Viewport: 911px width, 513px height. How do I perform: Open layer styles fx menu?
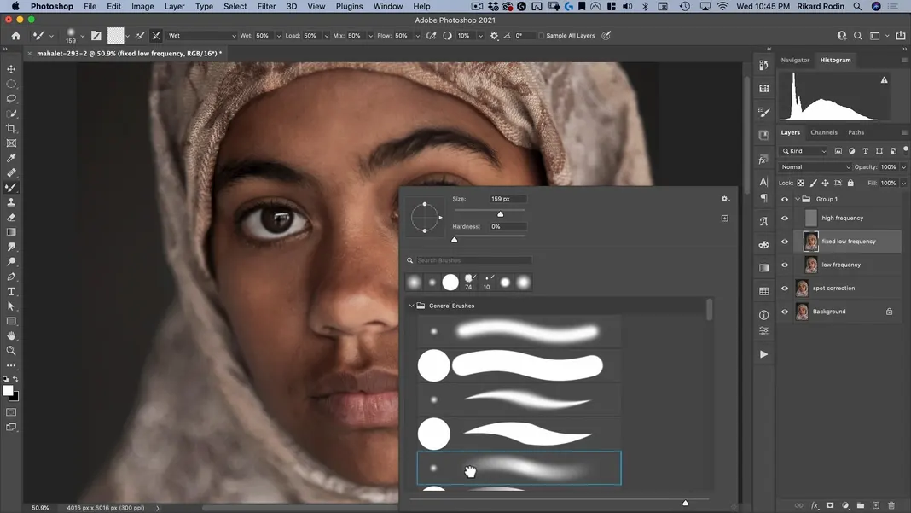815,505
